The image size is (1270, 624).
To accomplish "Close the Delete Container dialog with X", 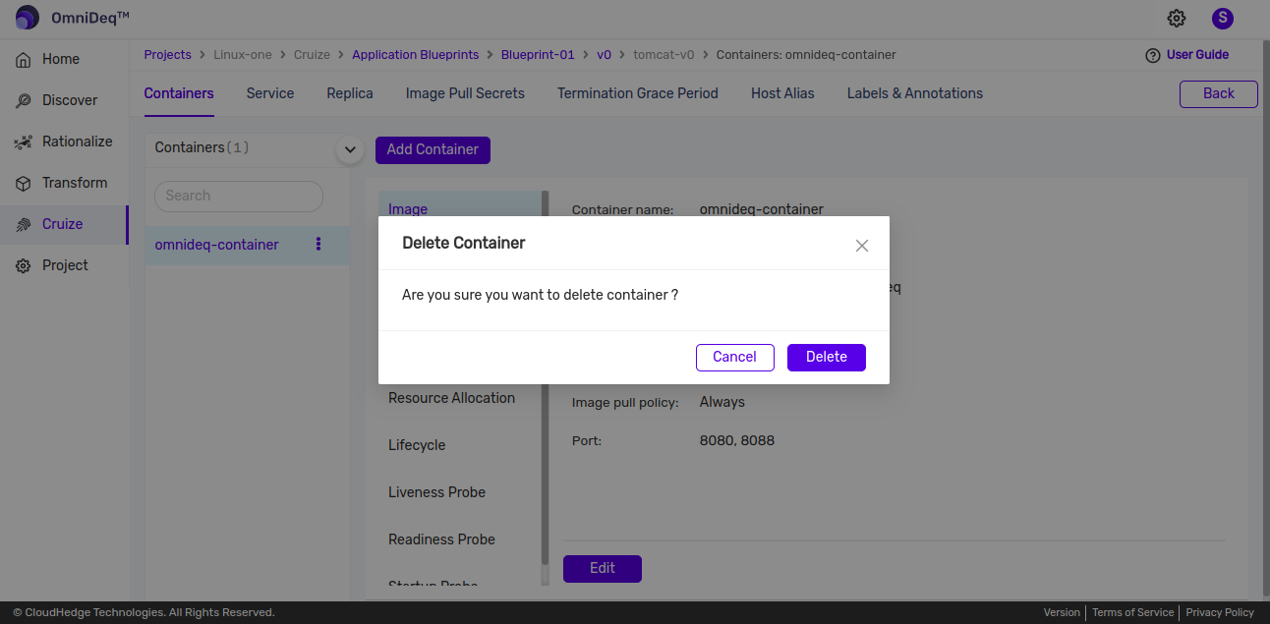I will pos(862,246).
